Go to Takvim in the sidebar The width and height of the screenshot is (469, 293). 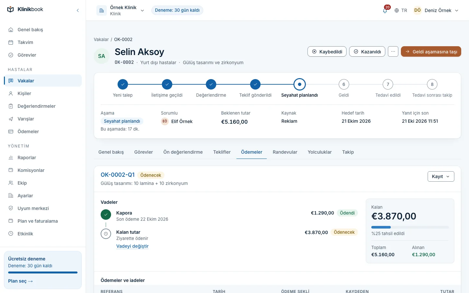(43, 42)
